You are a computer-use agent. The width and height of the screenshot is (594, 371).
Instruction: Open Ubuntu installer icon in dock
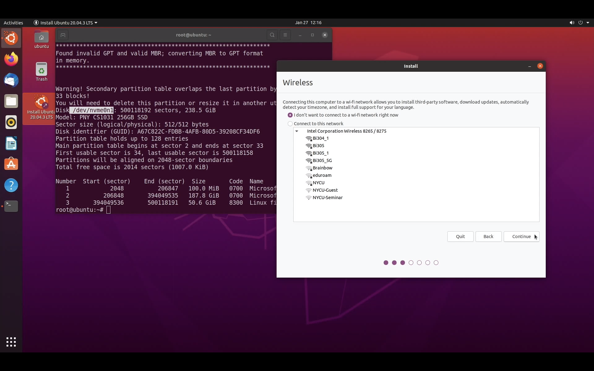(x=11, y=38)
